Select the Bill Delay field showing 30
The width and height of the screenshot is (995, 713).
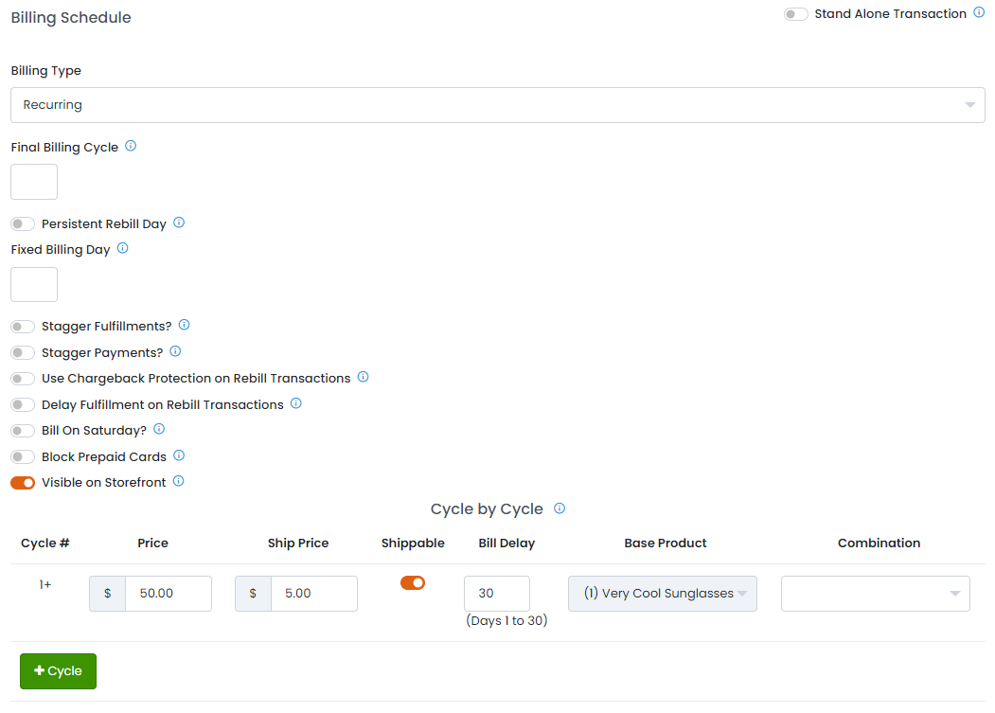click(496, 594)
